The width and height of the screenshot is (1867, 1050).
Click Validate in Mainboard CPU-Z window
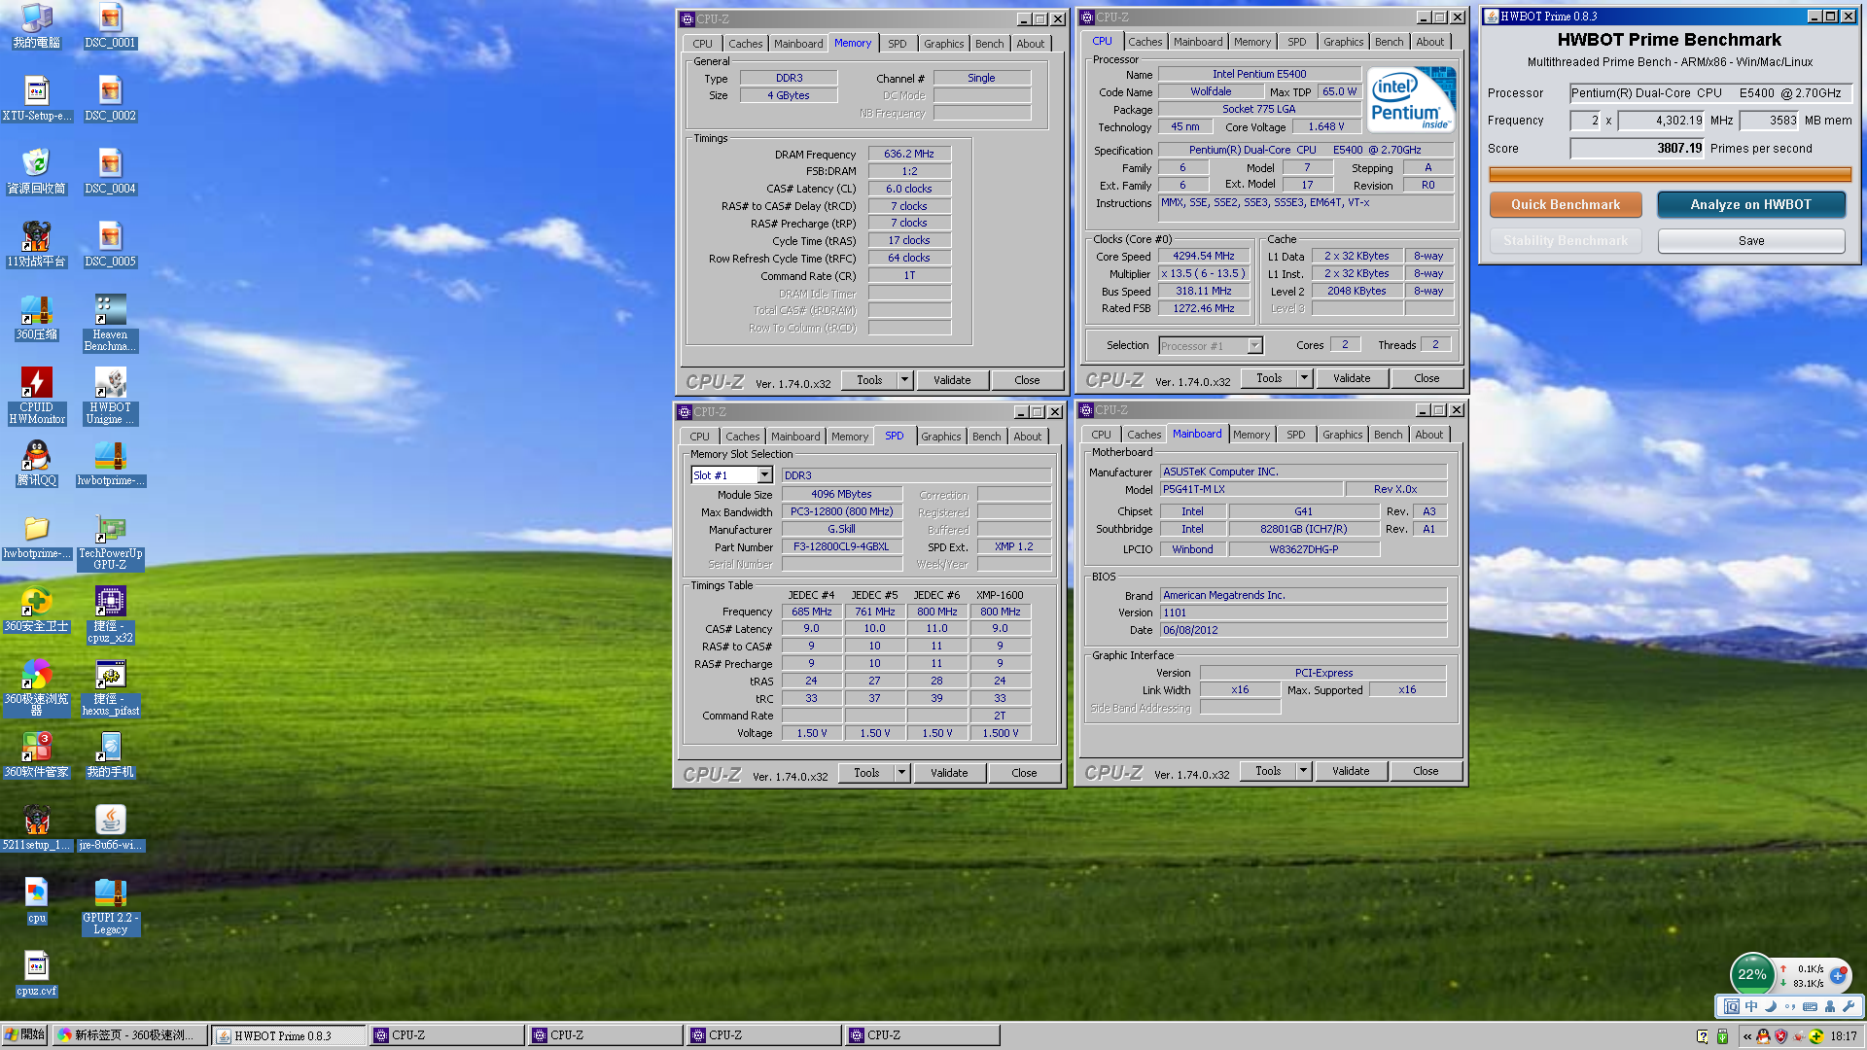click(1351, 771)
